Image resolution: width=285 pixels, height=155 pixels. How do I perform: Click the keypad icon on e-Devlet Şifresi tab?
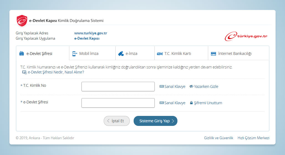pyautogui.click(x=22, y=54)
